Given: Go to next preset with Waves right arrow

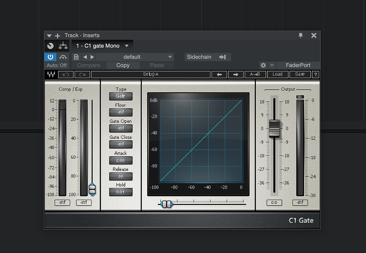Looking at the screenshot, I should pos(236,74).
